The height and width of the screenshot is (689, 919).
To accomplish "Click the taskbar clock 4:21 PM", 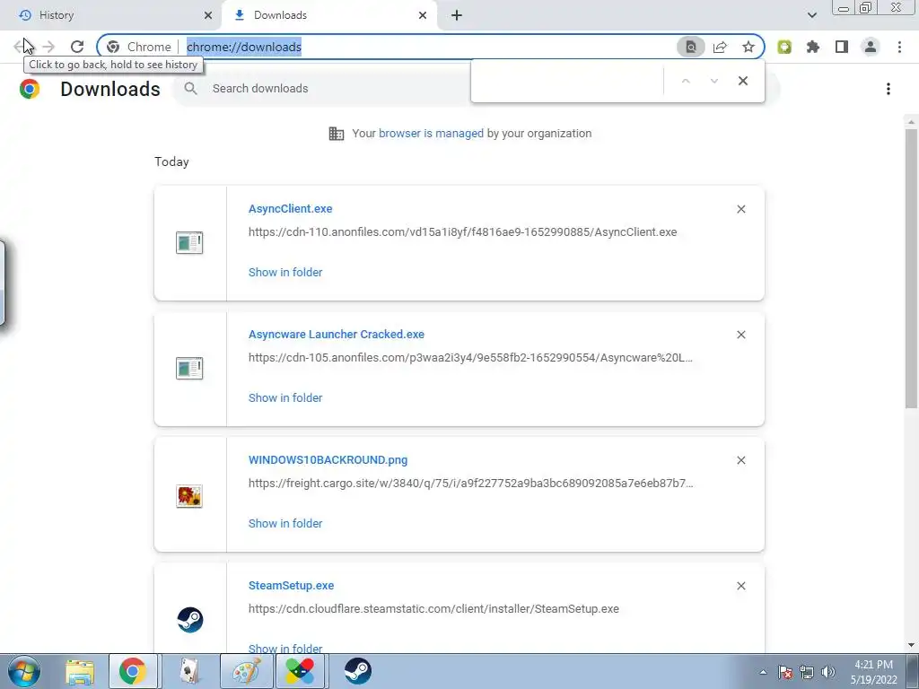I will 873,672.
